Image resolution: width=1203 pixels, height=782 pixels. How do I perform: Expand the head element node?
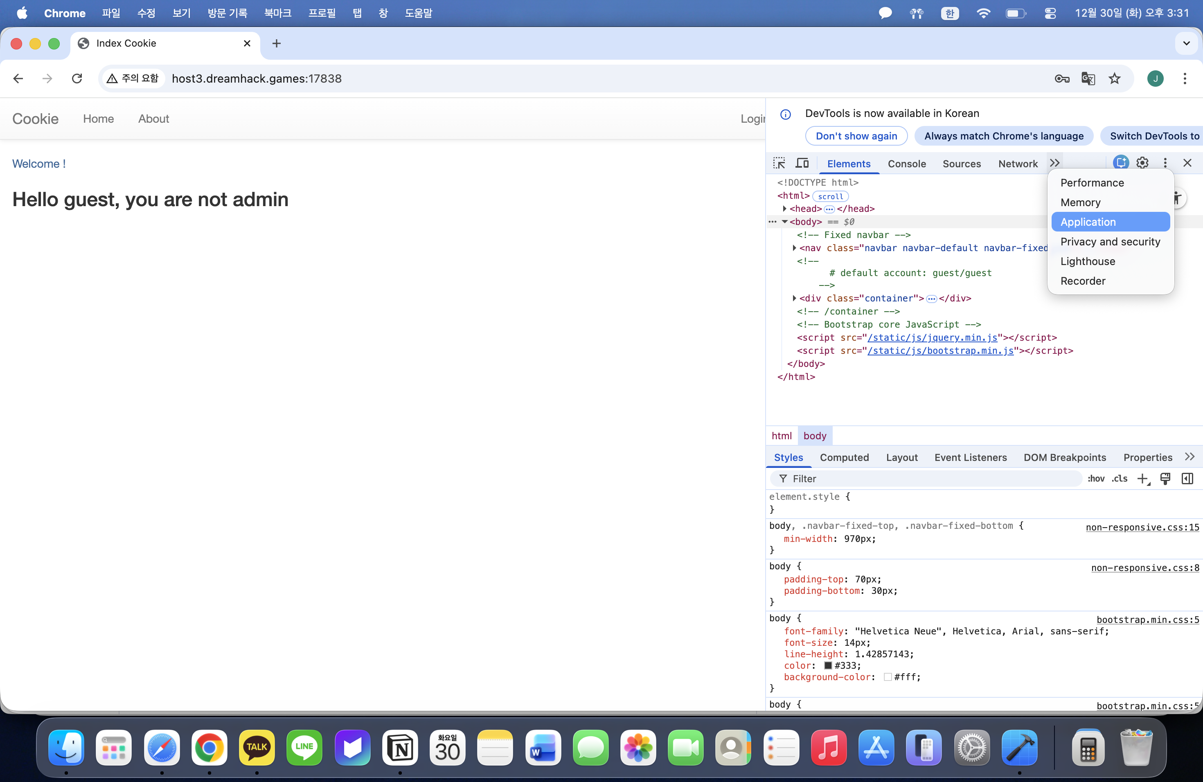(784, 209)
